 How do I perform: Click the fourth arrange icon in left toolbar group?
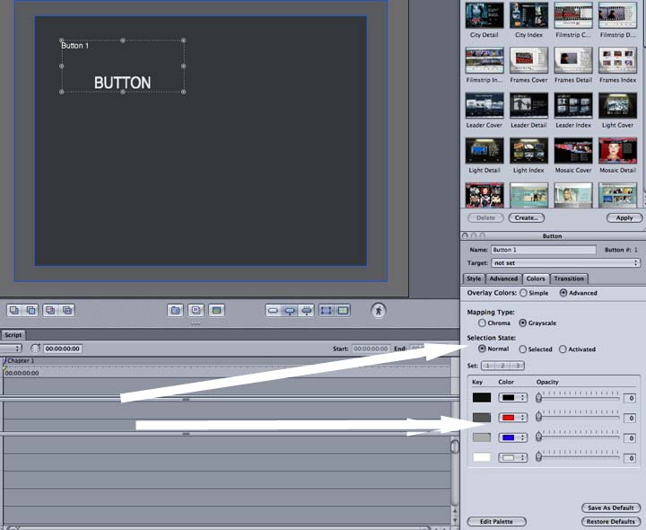pyautogui.click(x=67, y=310)
